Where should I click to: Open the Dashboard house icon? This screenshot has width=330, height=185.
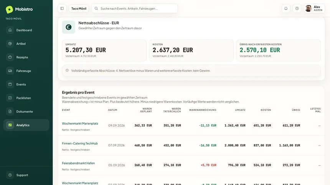(x=10, y=30)
